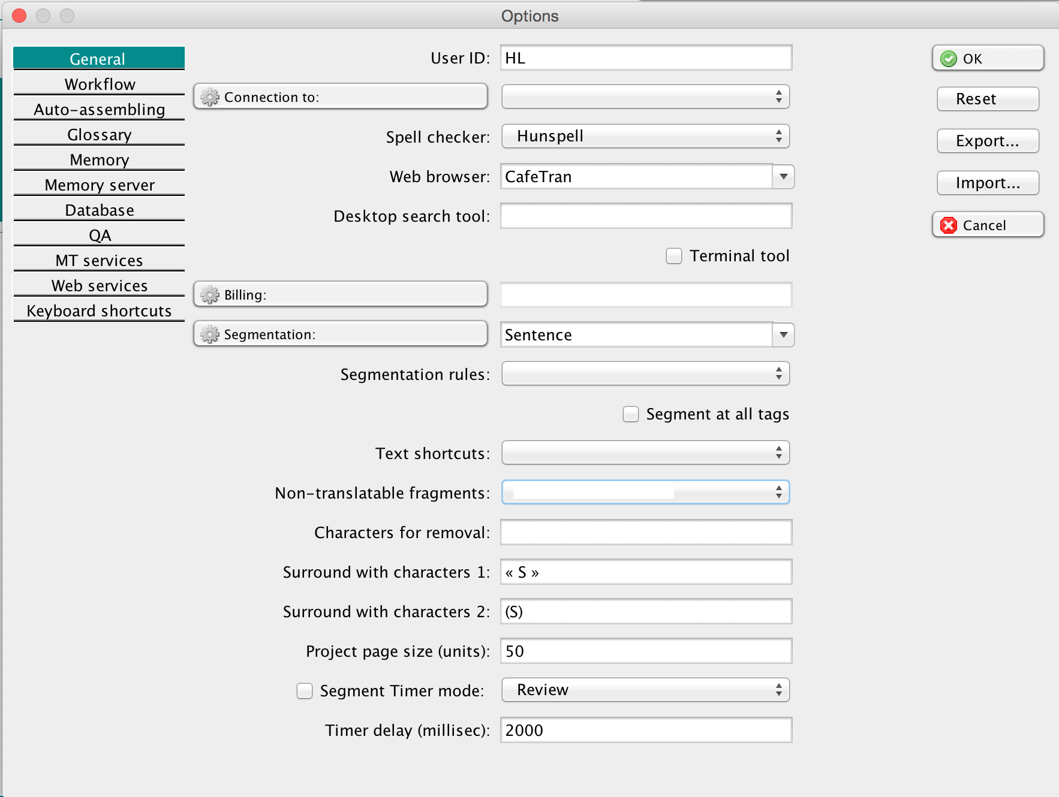Click the red X Cancel icon
Screen dimensions: 1059x797
949,225
